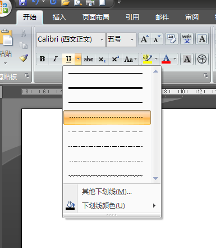Image resolution: width=216 pixels, height=248 pixels.
Task: Click the Save icon in quick access toolbar
Action: tap(23, 2)
